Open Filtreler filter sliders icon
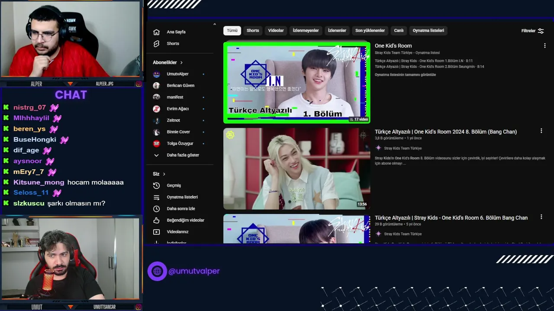The width and height of the screenshot is (554, 311). 541,31
